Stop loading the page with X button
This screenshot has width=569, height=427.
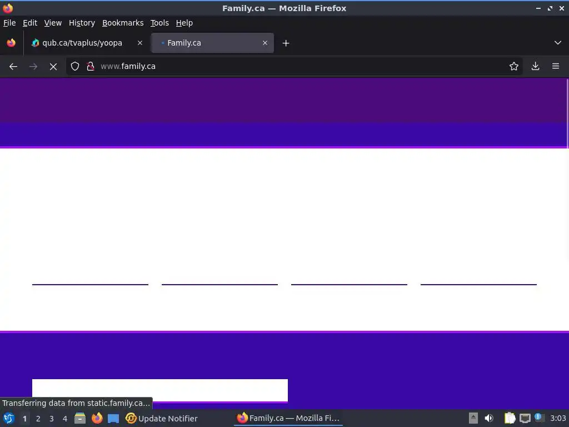(x=53, y=67)
